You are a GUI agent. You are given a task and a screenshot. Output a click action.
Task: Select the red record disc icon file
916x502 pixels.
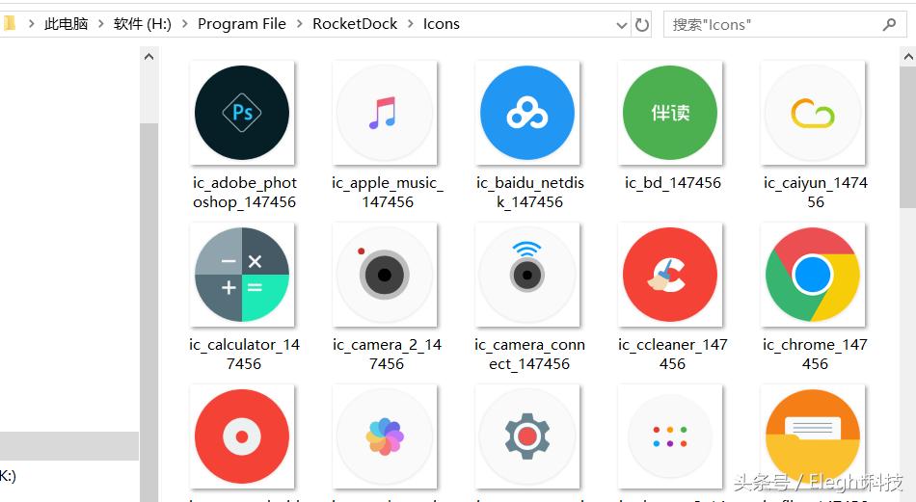pos(242,436)
